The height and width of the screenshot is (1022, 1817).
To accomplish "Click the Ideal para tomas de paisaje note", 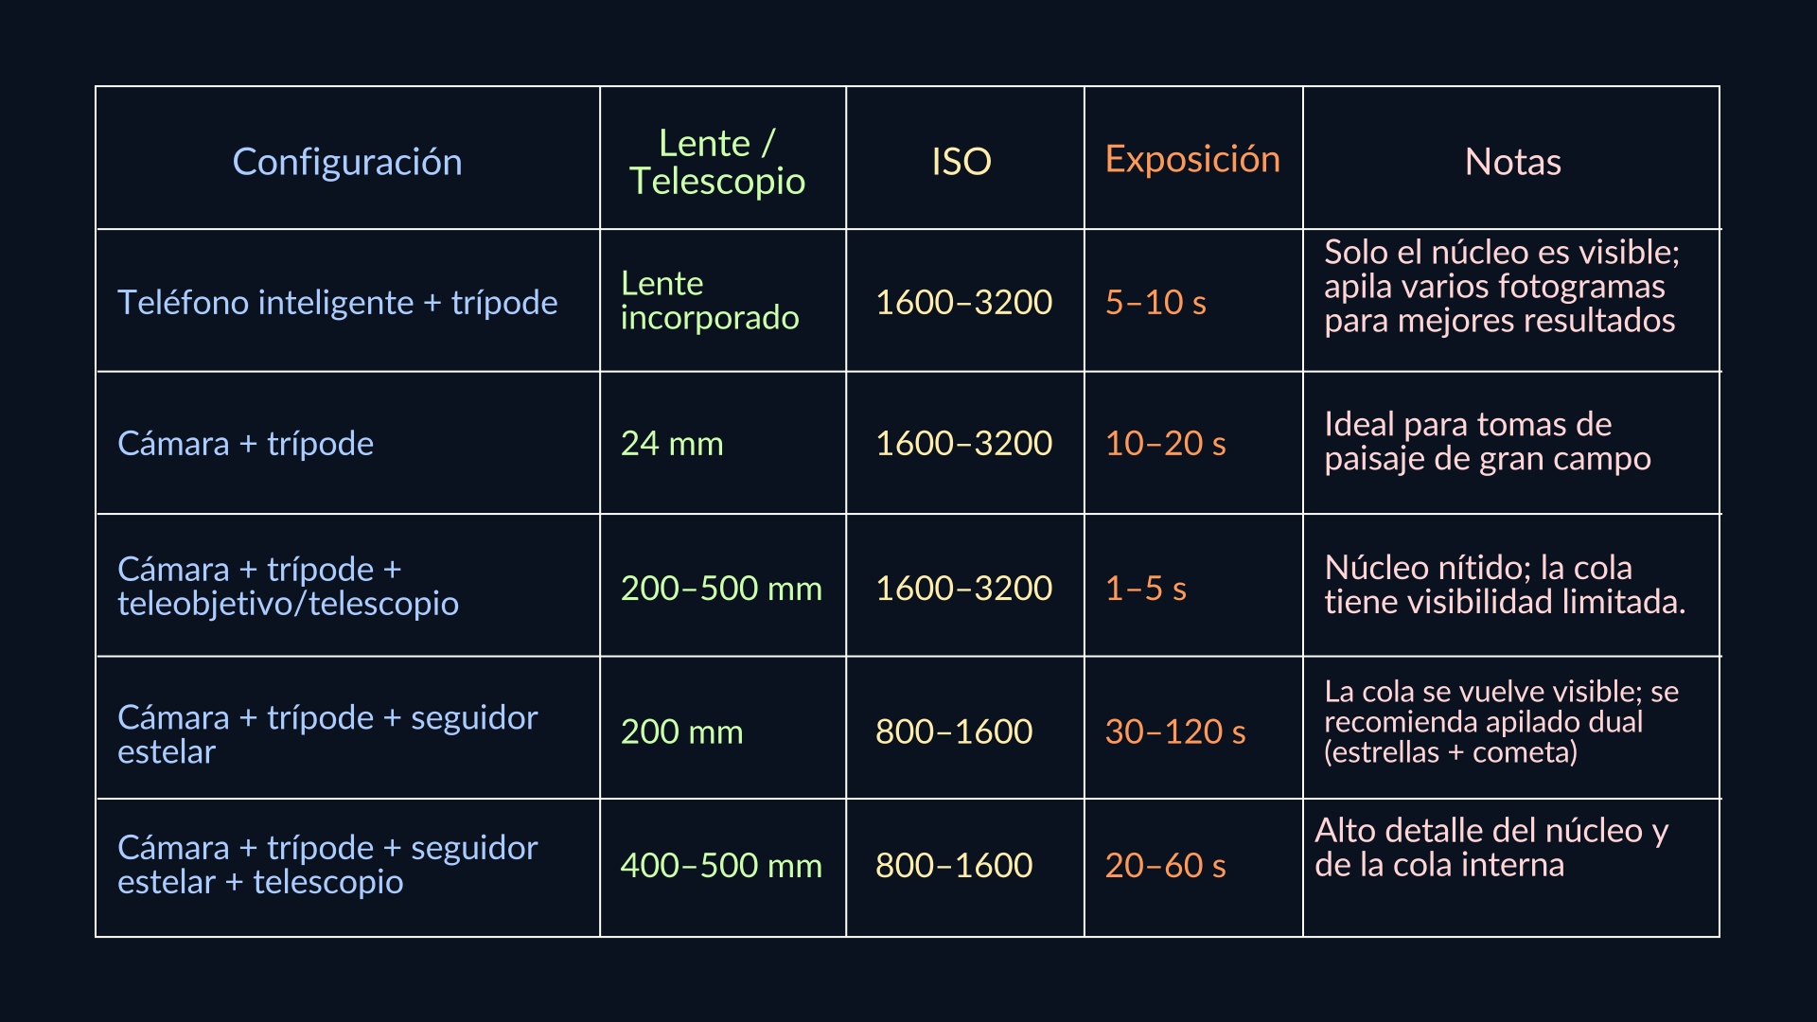I will click(x=1488, y=441).
